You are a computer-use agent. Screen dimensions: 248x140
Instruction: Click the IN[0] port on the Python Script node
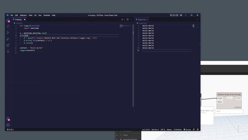220,102
